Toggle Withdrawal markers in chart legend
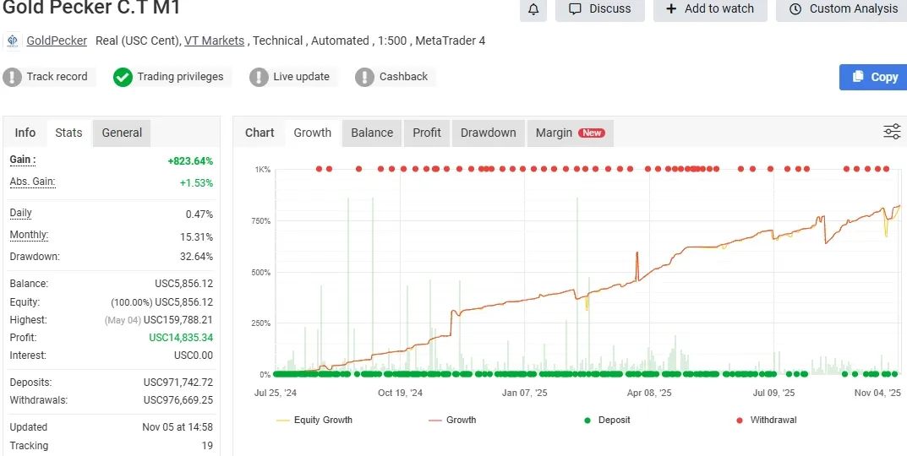The width and height of the screenshot is (907, 456). [766, 420]
